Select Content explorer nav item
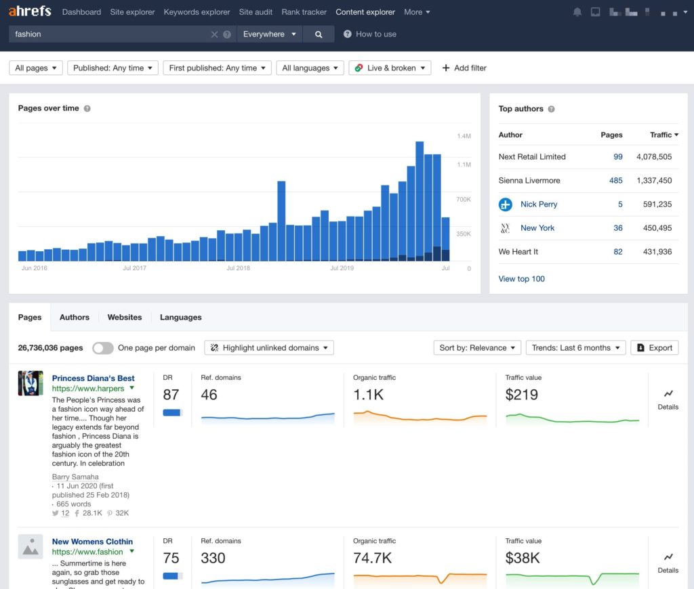The image size is (694, 589). [x=365, y=12]
